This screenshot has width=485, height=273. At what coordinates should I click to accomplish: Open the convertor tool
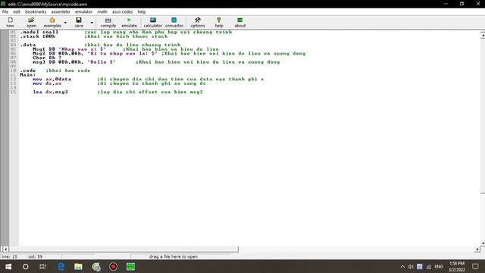click(x=174, y=22)
